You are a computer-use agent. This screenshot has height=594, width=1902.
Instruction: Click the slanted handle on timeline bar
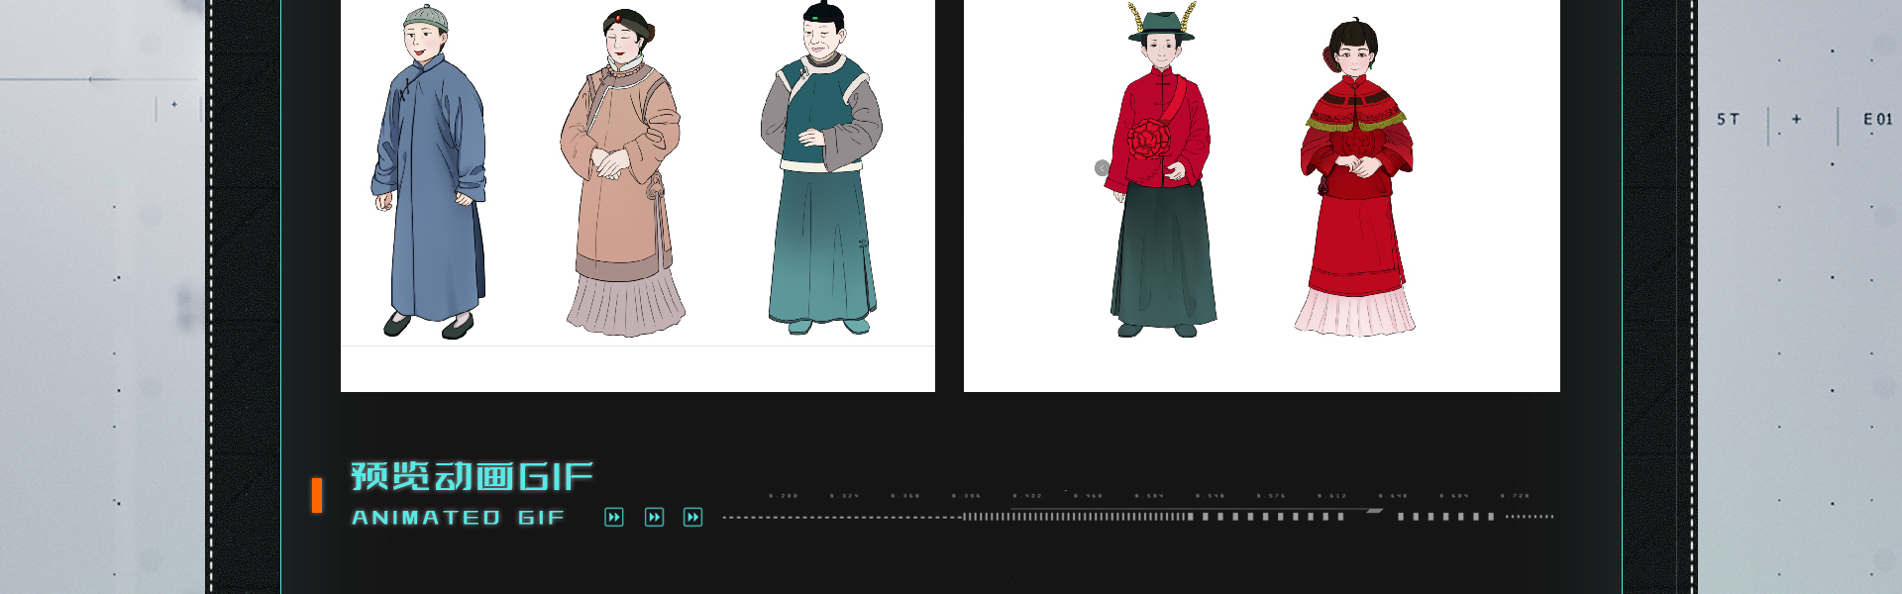coord(1374,511)
